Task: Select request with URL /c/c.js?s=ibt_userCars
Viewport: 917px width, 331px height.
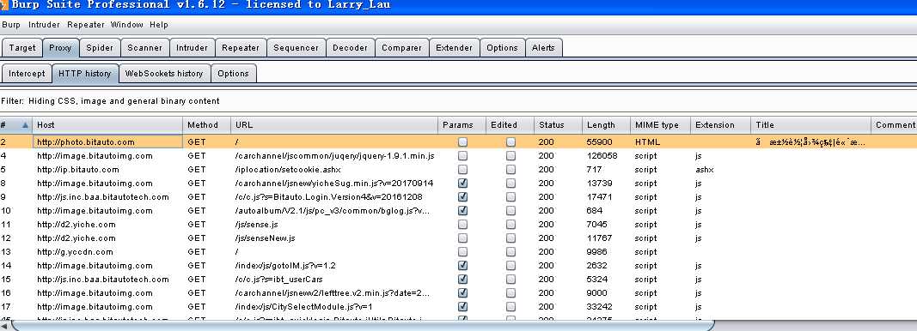Action: [278, 280]
